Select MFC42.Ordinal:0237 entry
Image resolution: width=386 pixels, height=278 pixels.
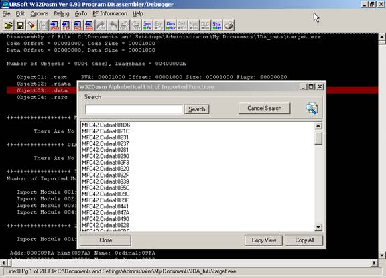pyautogui.click(x=105, y=143)
